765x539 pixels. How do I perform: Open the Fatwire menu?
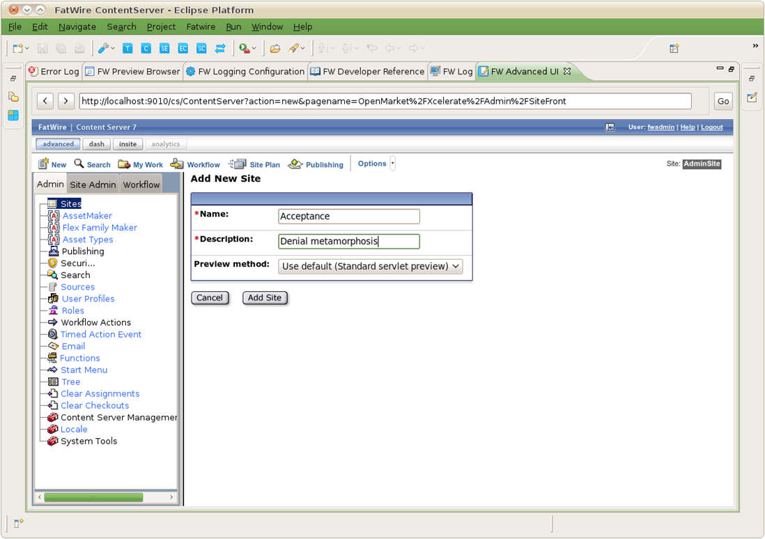[x=201, y=27]
